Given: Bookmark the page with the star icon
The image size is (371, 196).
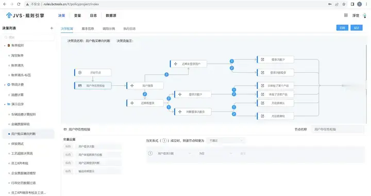Looking at the screenshot, I should [344, 4].
